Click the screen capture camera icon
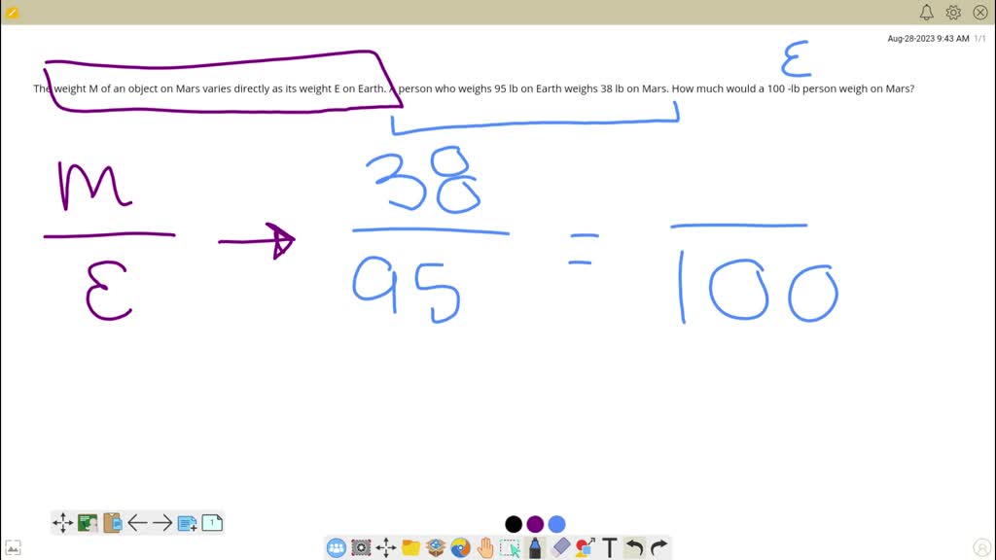 pyautogui.click(x=361, y=547)
